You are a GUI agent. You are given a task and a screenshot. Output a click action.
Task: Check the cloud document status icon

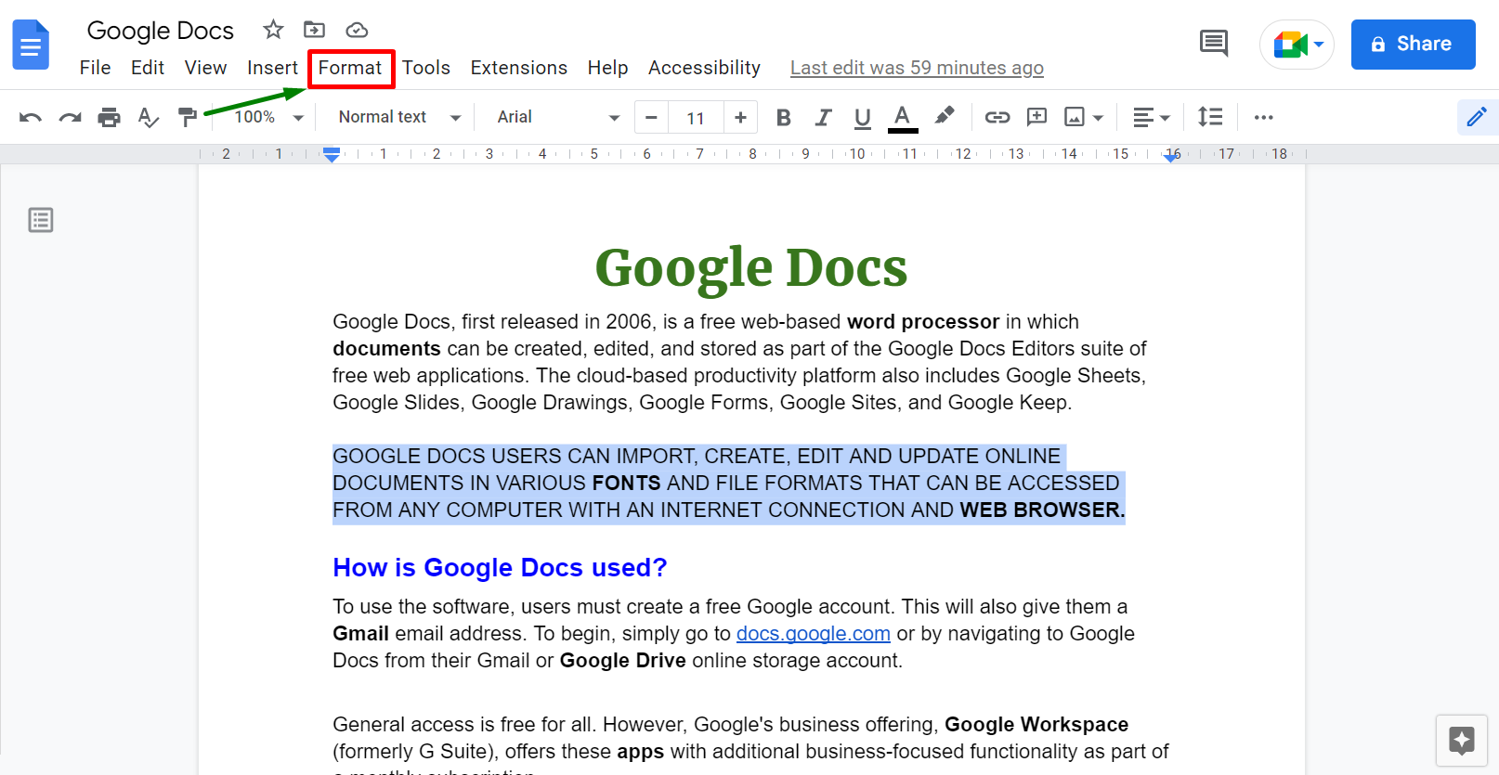coord(357,30)
